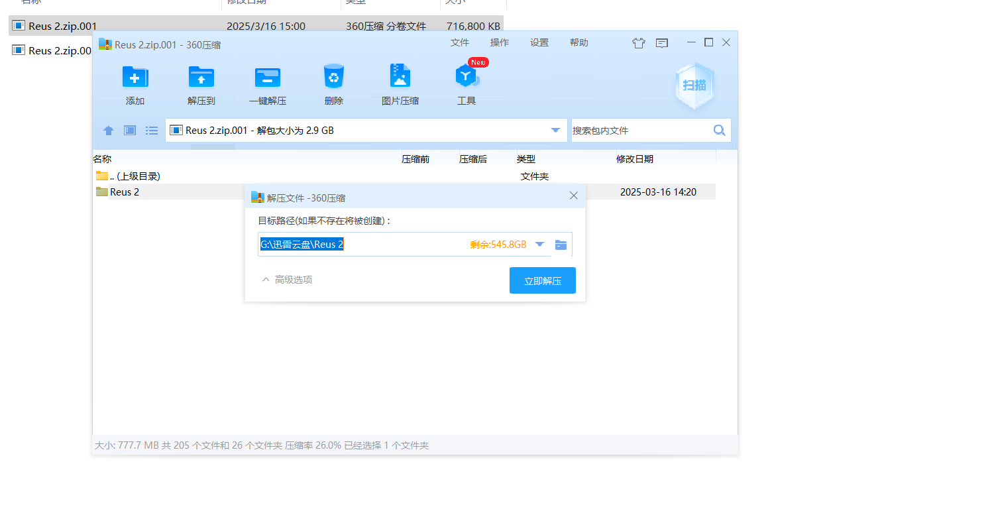Open the feedback message icon in title bar
992x513 pixels.
click(x=661, y=42)
